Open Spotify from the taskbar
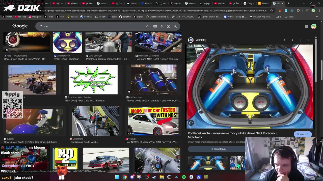The height and width of the screenshot is (181, 323). (184, 177)
